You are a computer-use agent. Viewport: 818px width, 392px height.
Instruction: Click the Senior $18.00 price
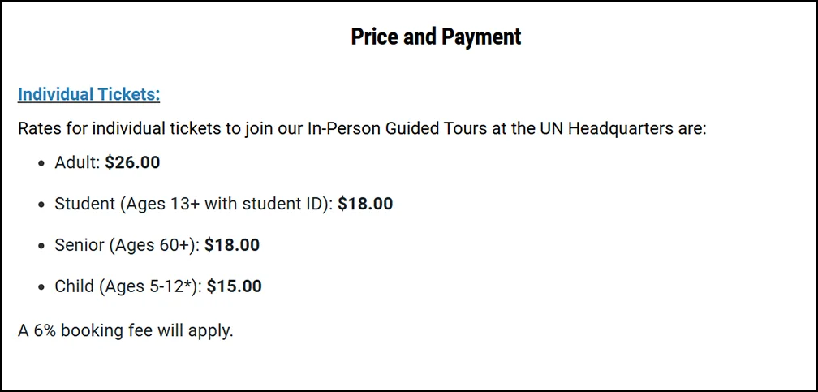click(x=232, y=245)
